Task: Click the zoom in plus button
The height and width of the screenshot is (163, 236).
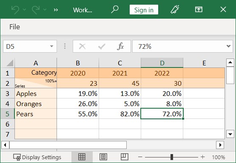Action: click(x=203, y=157)
